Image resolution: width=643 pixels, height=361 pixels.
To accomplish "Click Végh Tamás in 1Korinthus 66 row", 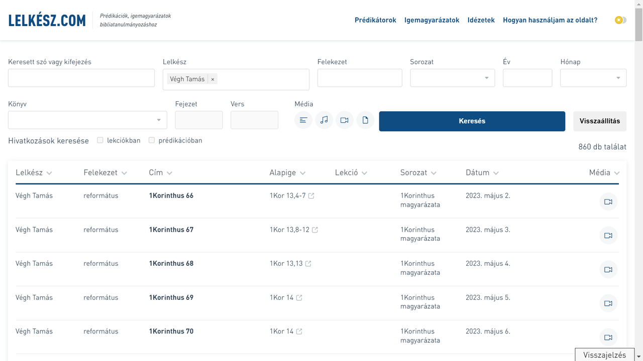I will tap(34, 196).
